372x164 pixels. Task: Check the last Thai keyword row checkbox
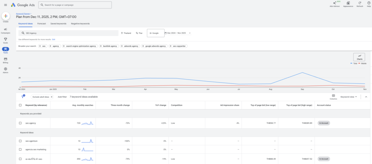pos(20,159)
